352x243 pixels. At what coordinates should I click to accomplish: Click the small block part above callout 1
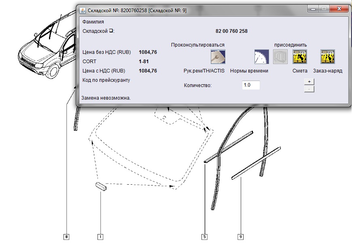click(x=100, y=186)
